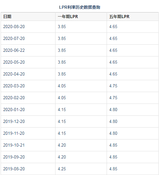Select one-year LPR 4.15 for 2020-01-20
This screenshot has width=159, height=175.
(62, 109)
